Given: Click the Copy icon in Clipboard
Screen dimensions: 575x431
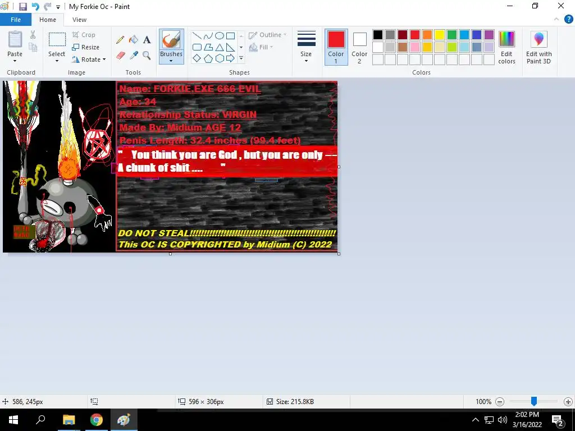Looking at the screenshot, I should pos(33,47).
